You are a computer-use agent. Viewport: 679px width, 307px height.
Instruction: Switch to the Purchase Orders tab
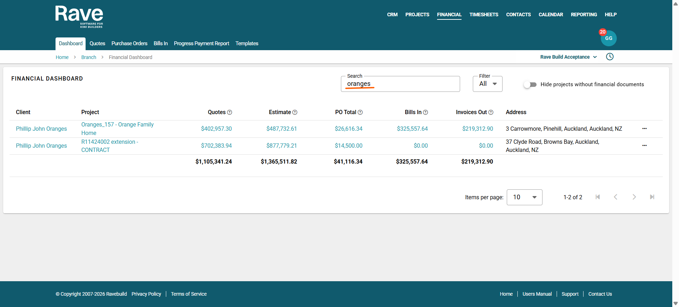click(129, 43)
